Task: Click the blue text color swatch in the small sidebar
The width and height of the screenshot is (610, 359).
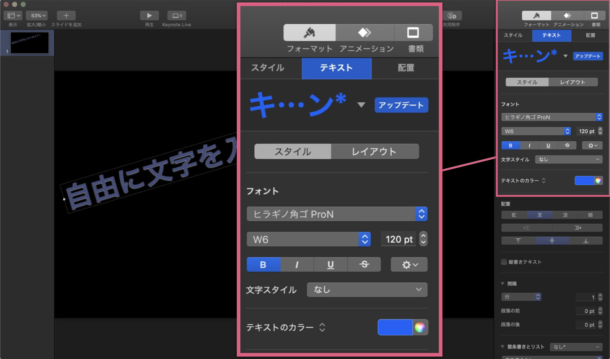Action: pyautogui.click(x=584, y=181)
